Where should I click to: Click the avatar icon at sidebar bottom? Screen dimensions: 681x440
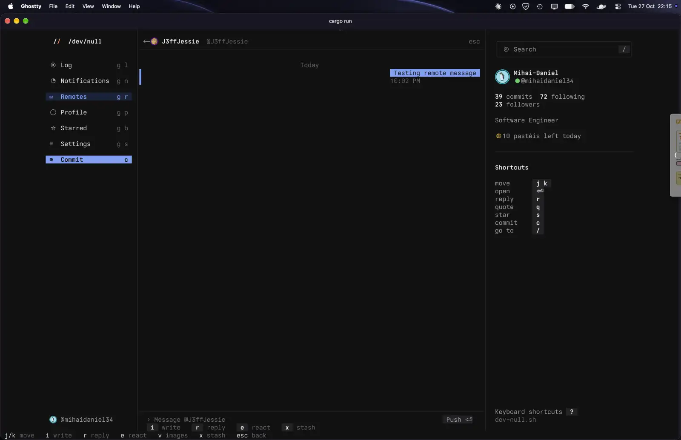coord(53,420)
